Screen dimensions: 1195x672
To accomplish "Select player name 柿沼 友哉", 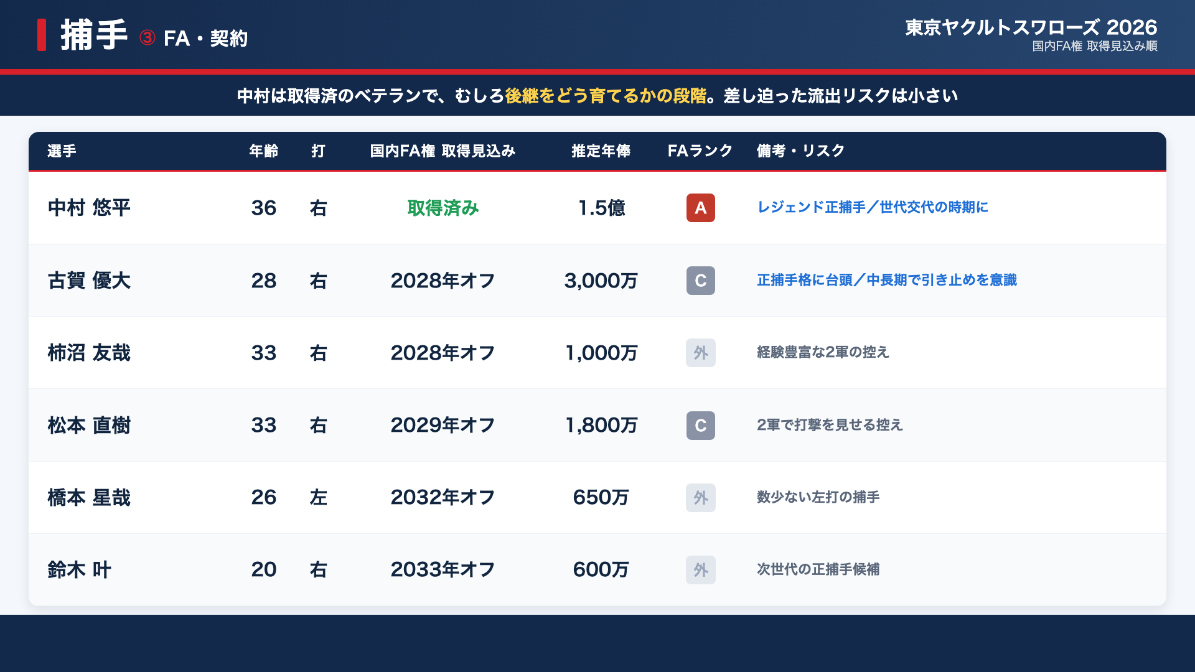I will 89,353.
